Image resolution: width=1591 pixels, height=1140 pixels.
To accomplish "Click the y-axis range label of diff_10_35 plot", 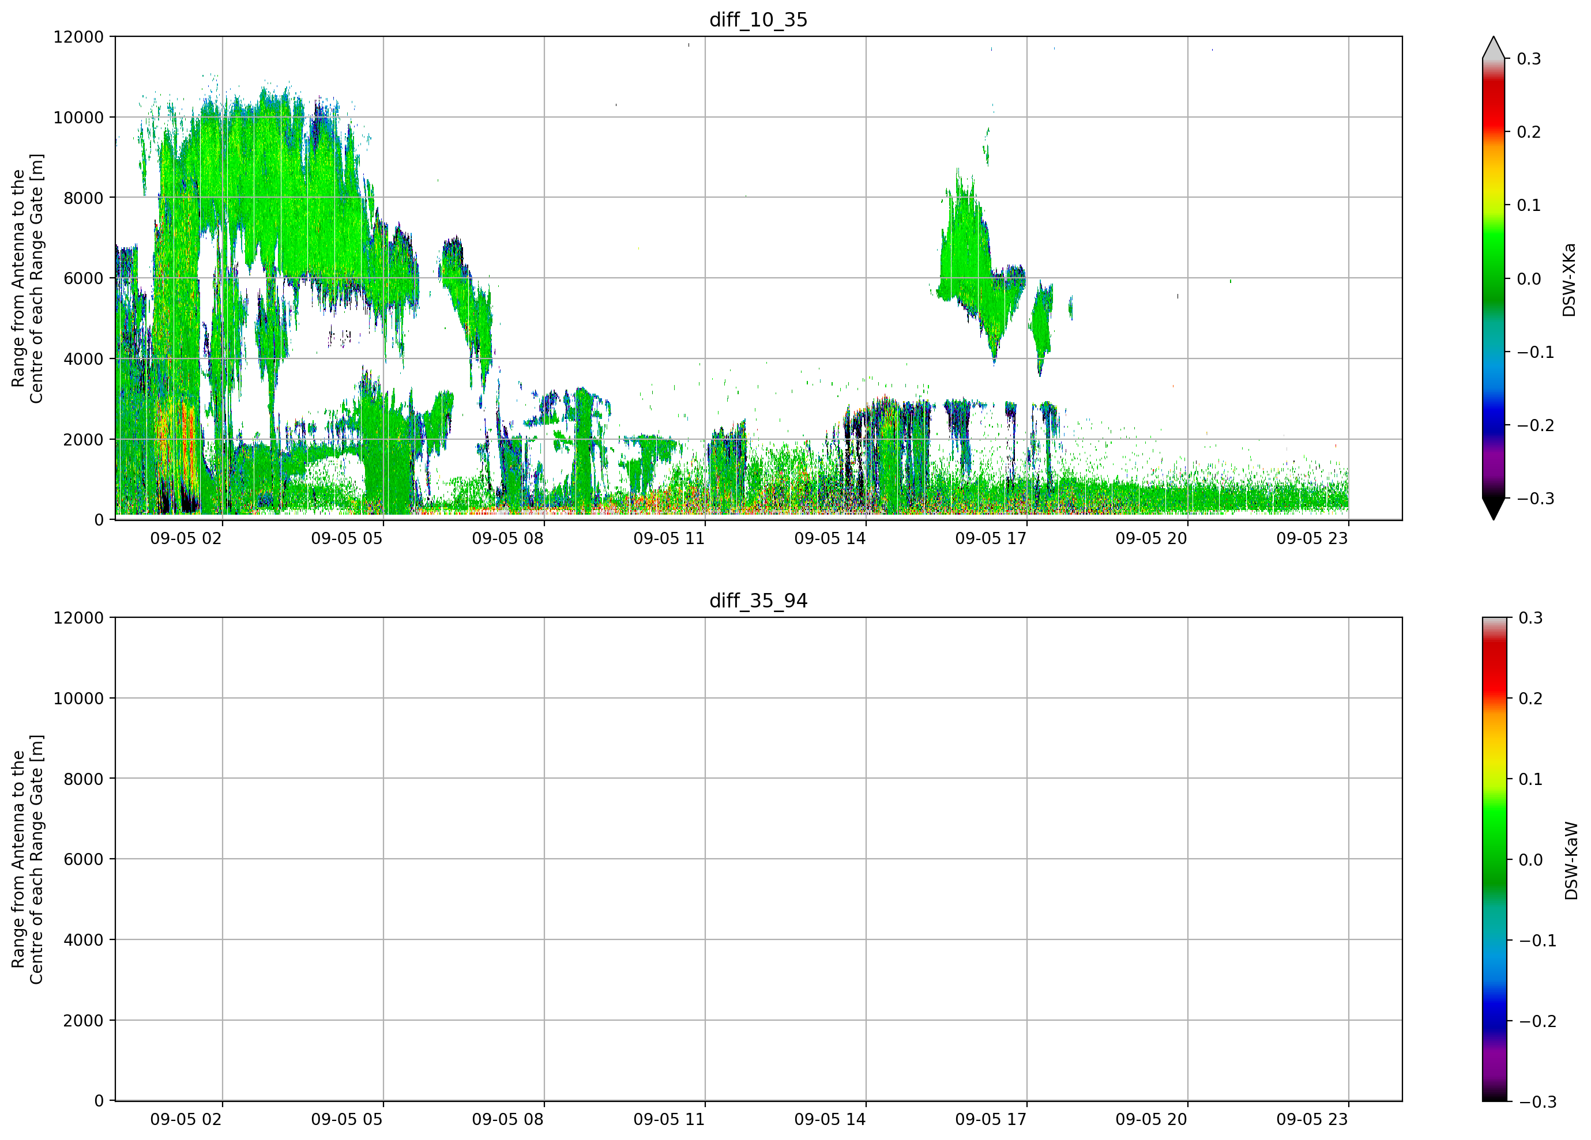I will (x=27, y=278).
